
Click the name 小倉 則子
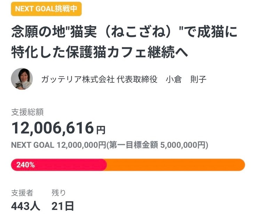pos(186,79)
